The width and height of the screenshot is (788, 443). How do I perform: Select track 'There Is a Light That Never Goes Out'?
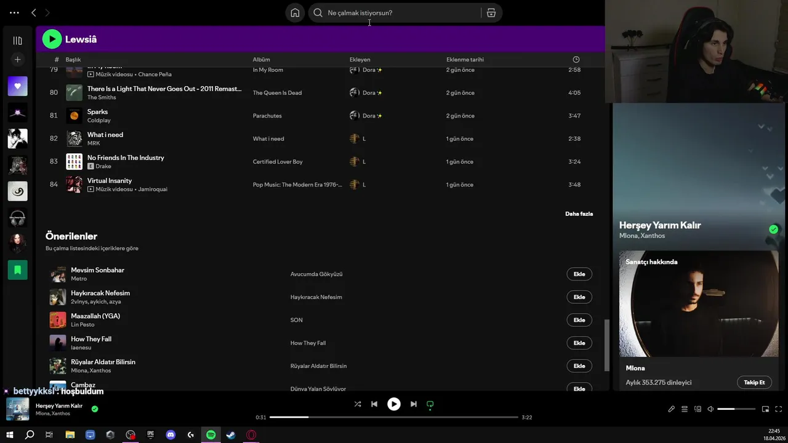pyautogui.click(x=164, y=89)
